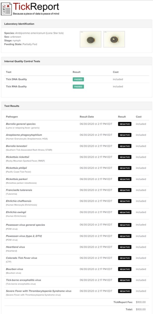Click the 'Sex: unknown' line
Image resolution: width=153 pixels, height=314 pixels.
click(13, 37)
